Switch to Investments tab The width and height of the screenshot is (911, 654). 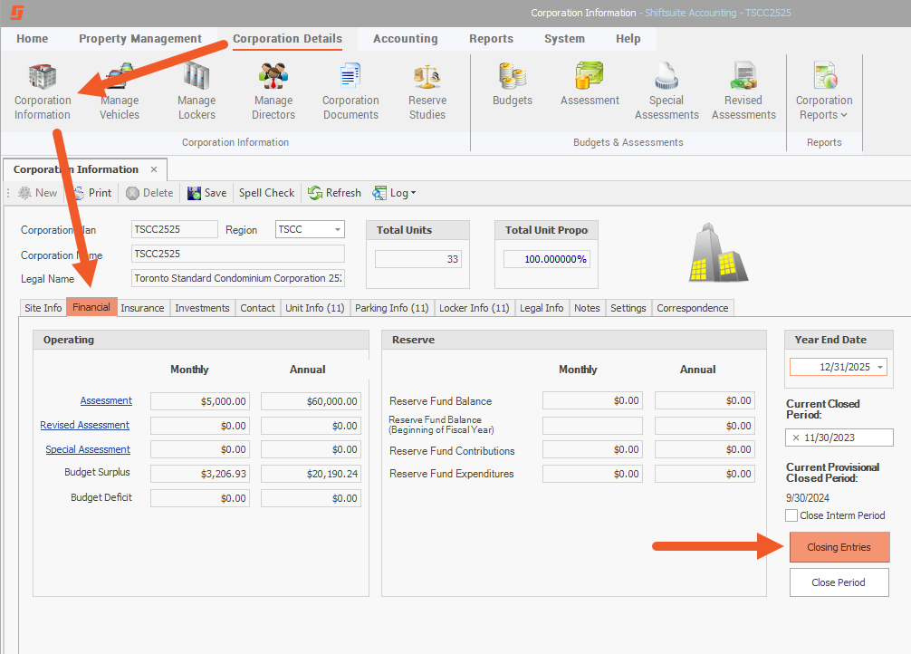coord(202,308)
